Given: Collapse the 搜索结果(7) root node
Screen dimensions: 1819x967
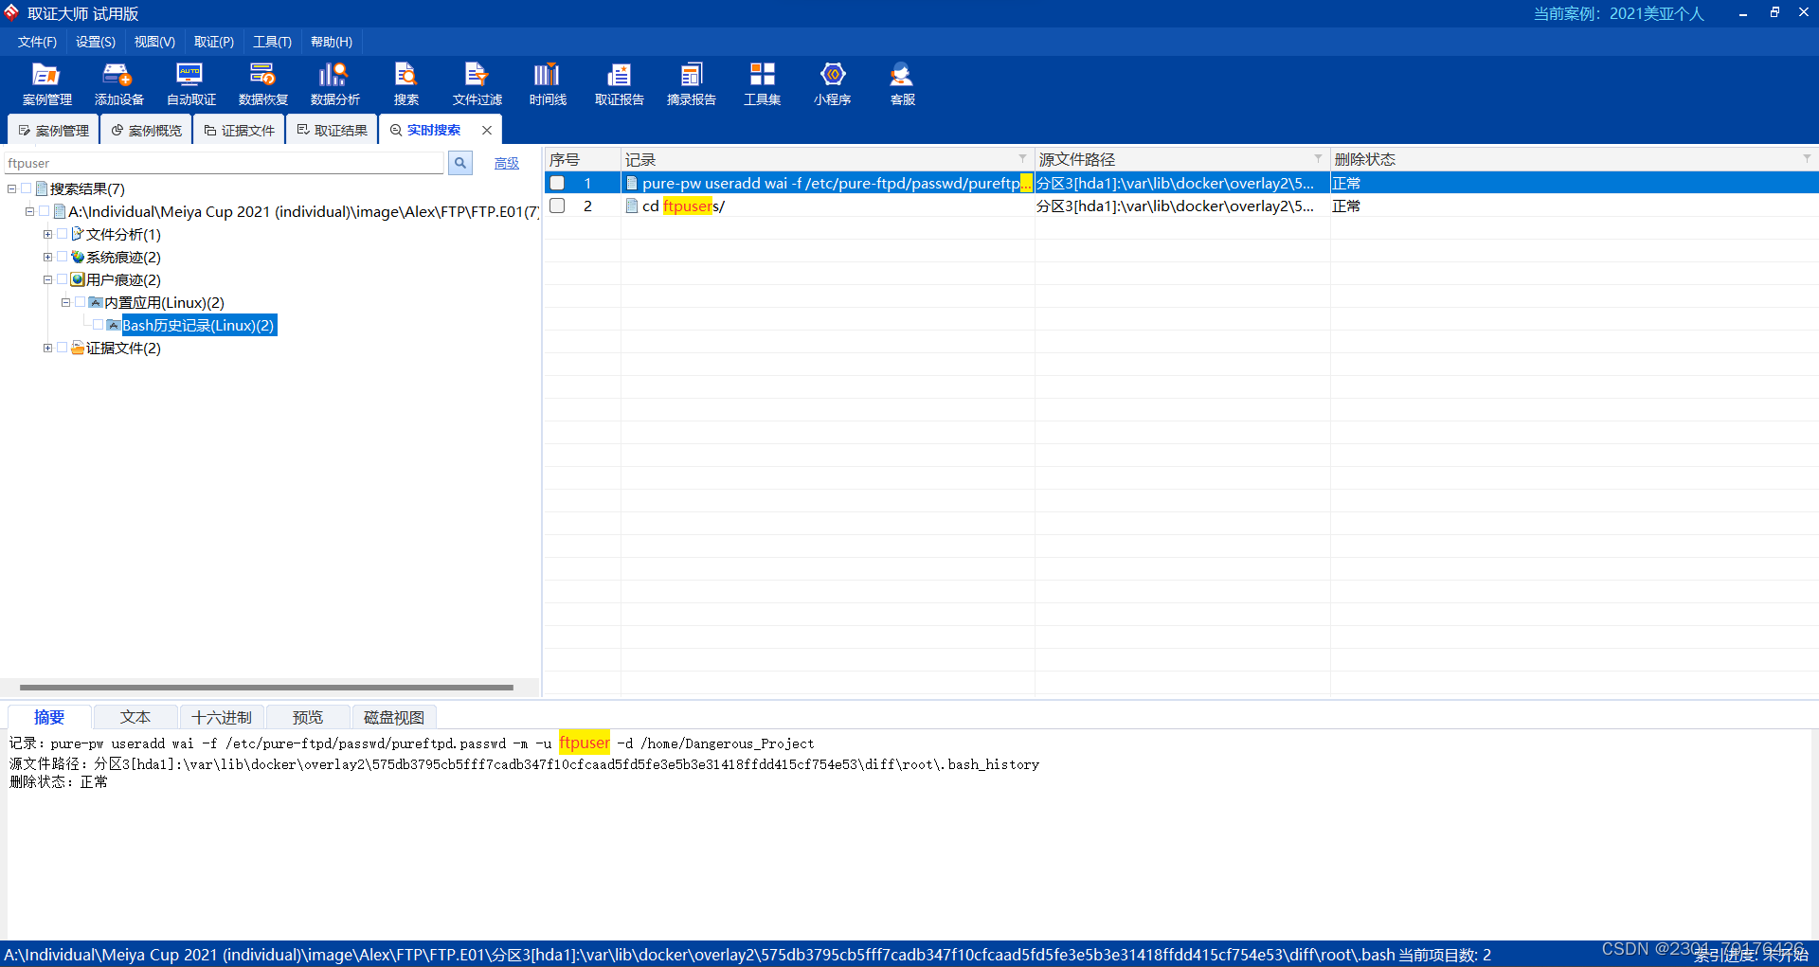Looking at the screenshot, I should 11,188.
